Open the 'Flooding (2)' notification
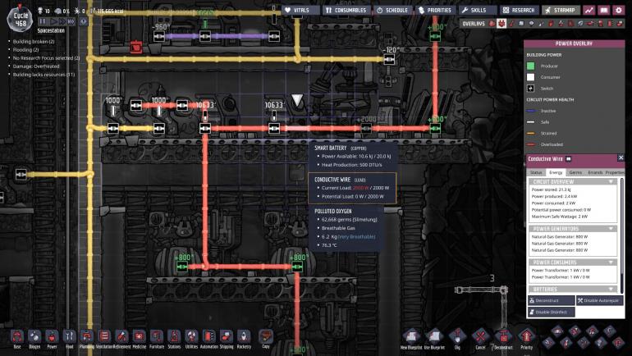This screenshot has height=356, width=632. click(x=25, y=49)
